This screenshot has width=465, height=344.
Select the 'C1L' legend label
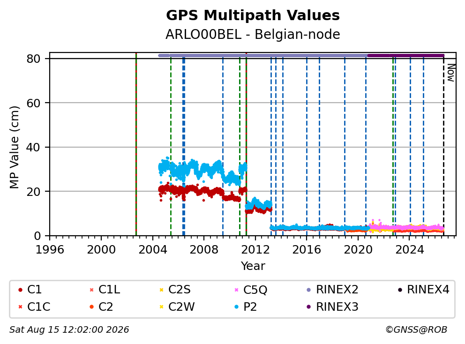coord(109,290)
